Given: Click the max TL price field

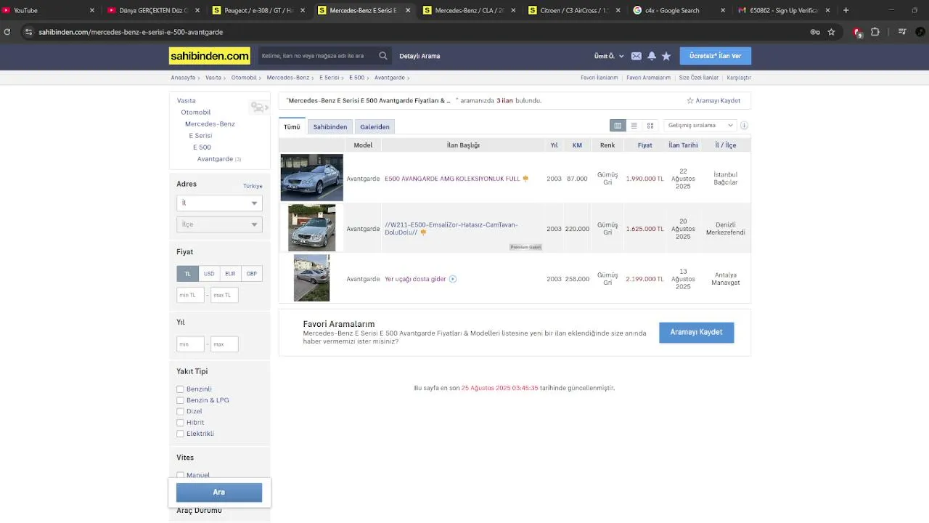Looking at the screenshot, I should pyautogui.click(x=224, y=295).
